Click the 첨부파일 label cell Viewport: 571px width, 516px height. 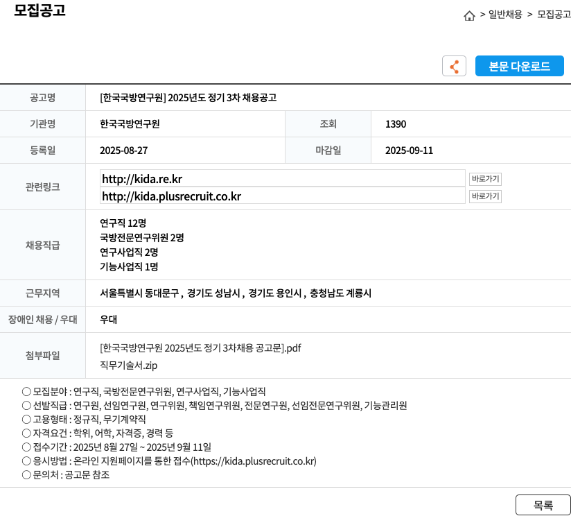tap(42, 355)
